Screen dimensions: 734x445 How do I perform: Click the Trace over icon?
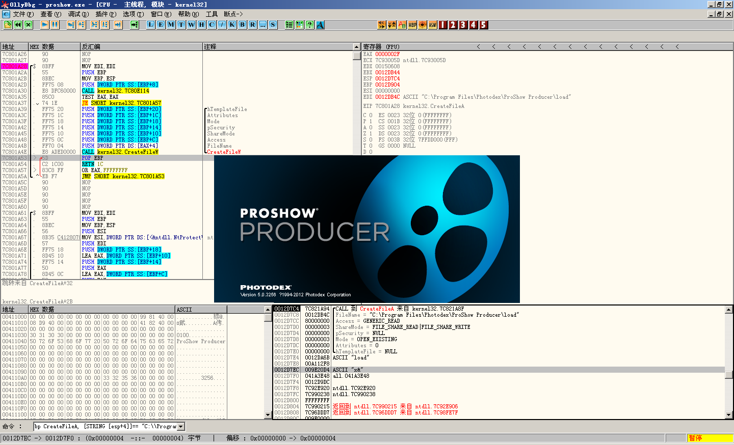(105, 24)
